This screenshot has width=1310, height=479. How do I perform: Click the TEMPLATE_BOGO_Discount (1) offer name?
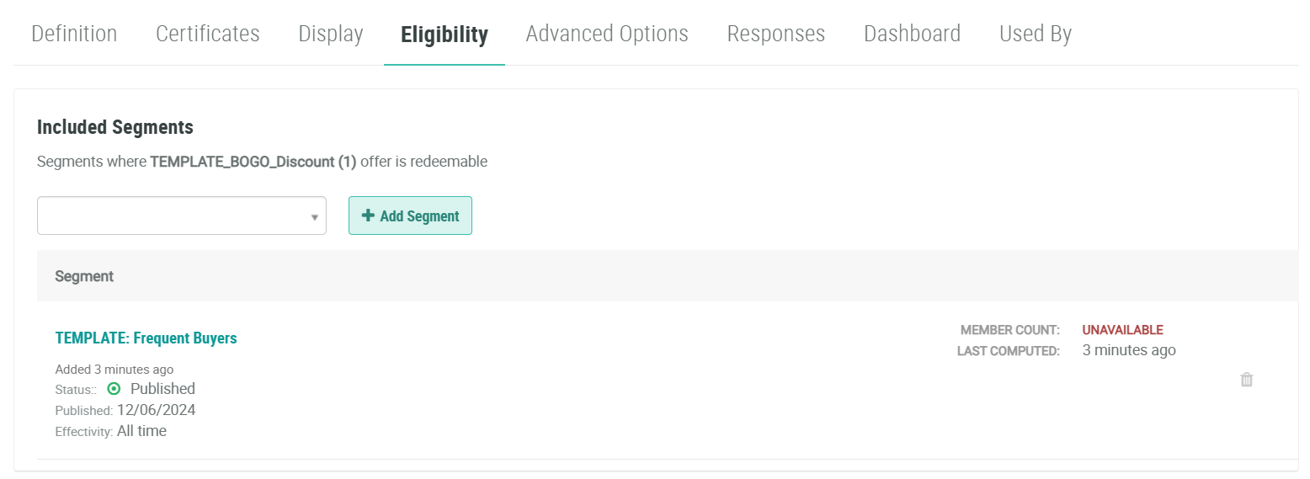(x=253, y=162)
